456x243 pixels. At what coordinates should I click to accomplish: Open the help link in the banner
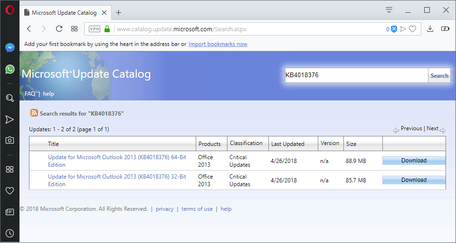tap(48, 94)
